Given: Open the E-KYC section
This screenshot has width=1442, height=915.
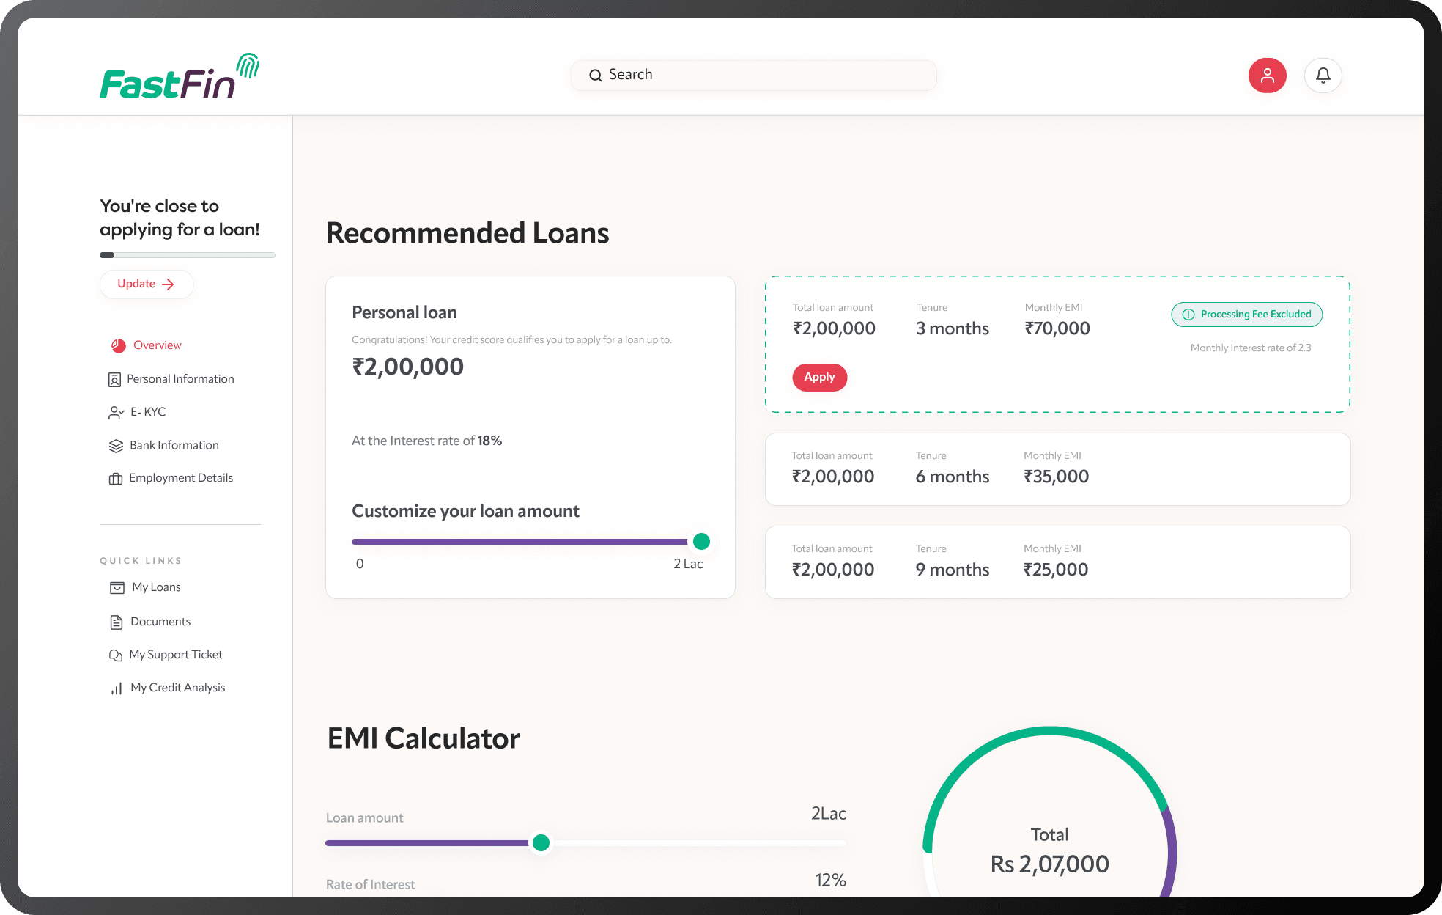Looking at the screenshot, I should (x=147, y=412).
